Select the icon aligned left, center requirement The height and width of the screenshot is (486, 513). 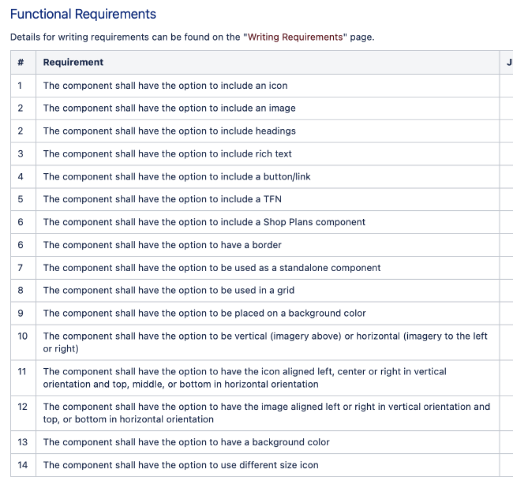244,378
